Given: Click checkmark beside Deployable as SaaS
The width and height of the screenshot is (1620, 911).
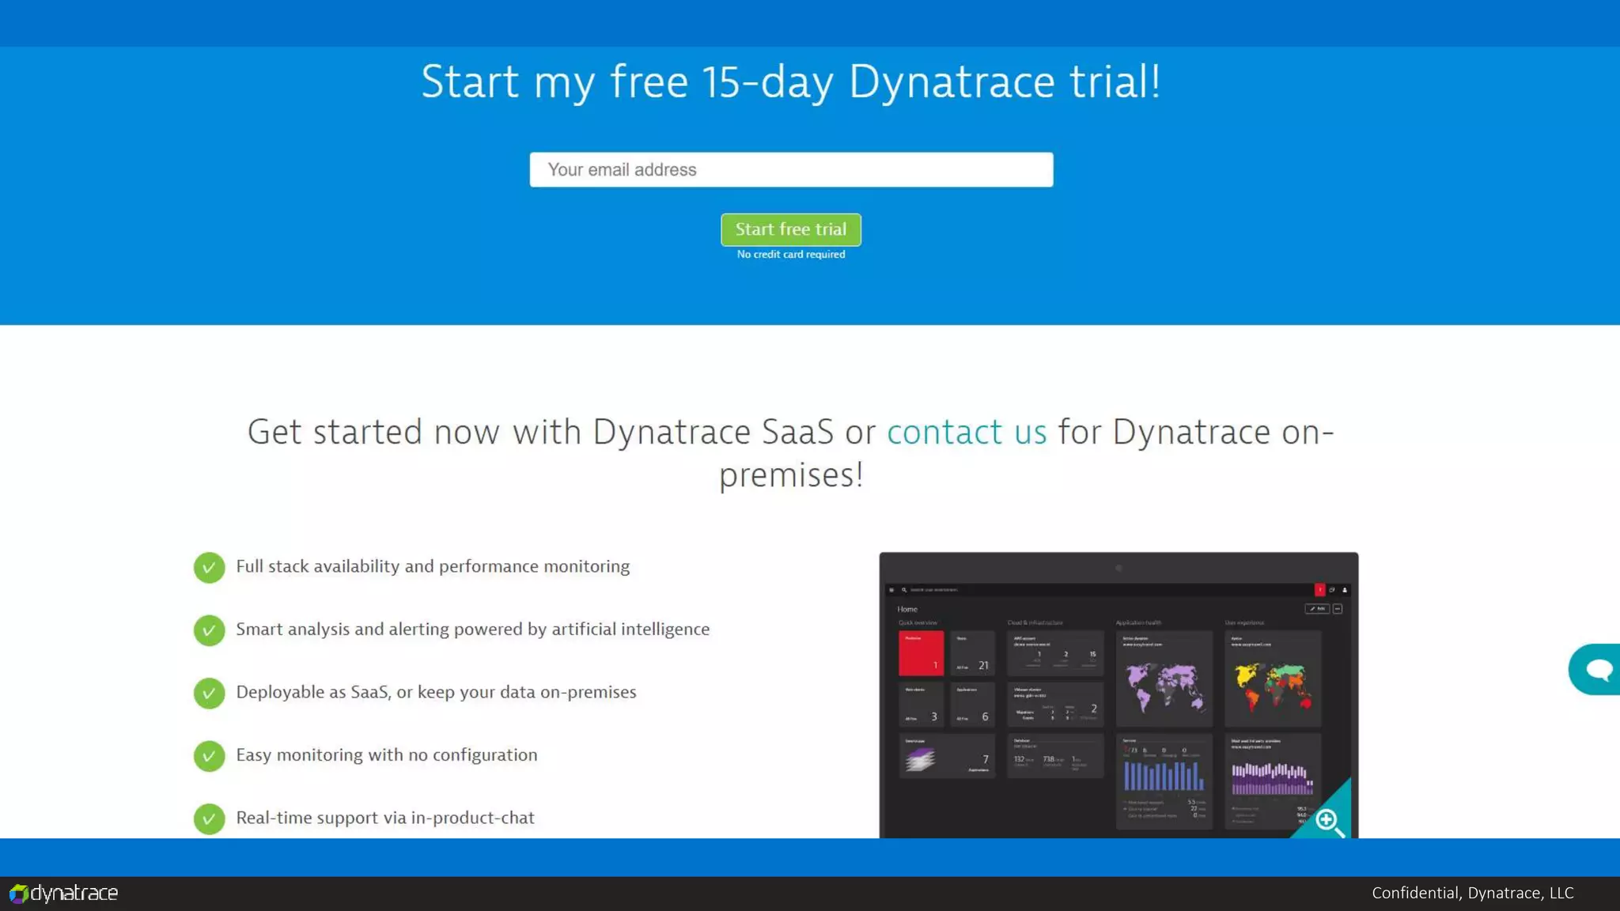Looking at the screenshot, I should 209,693.
